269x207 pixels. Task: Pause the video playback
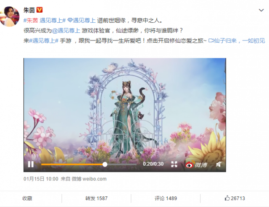[x=31, y=164]
